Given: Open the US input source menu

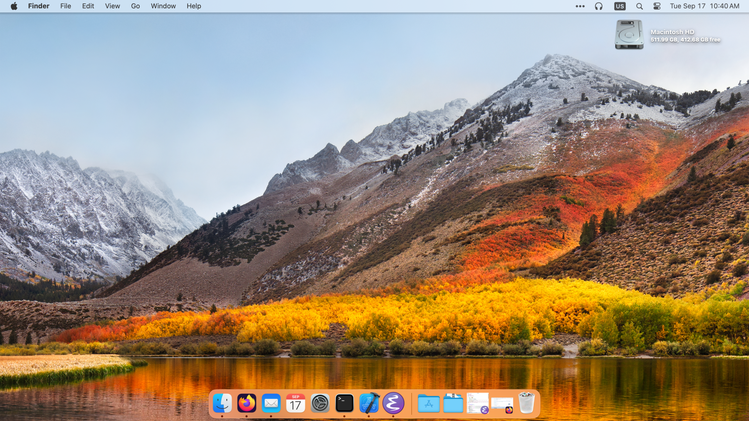Looking at the screenshot, I should (x=620, y=6).
